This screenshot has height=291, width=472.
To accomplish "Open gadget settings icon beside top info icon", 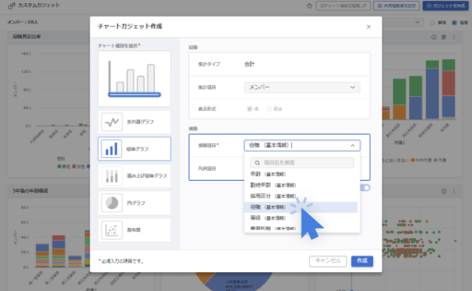I will pos(444,37).
